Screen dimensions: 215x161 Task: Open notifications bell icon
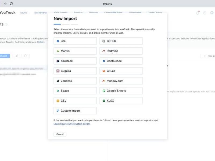pyautogui.click(x=198, y=13)
